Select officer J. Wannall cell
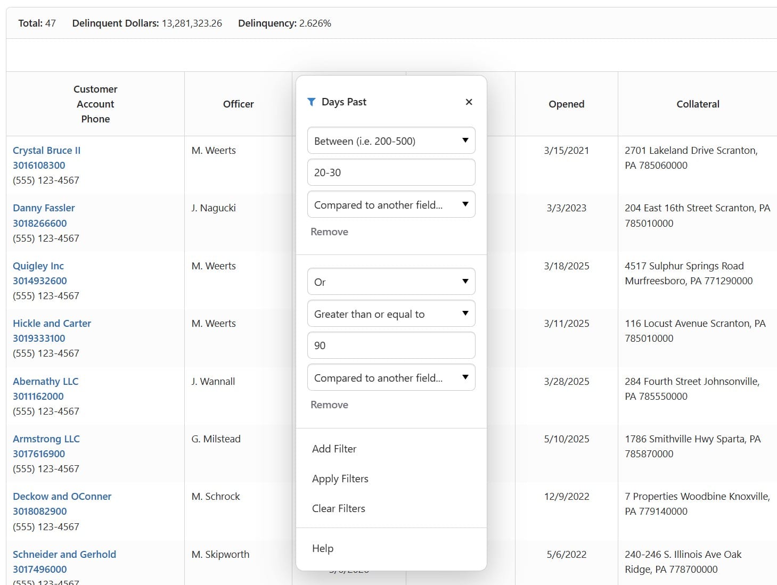This screenshot has width=777, height=585. coord(213,381)
